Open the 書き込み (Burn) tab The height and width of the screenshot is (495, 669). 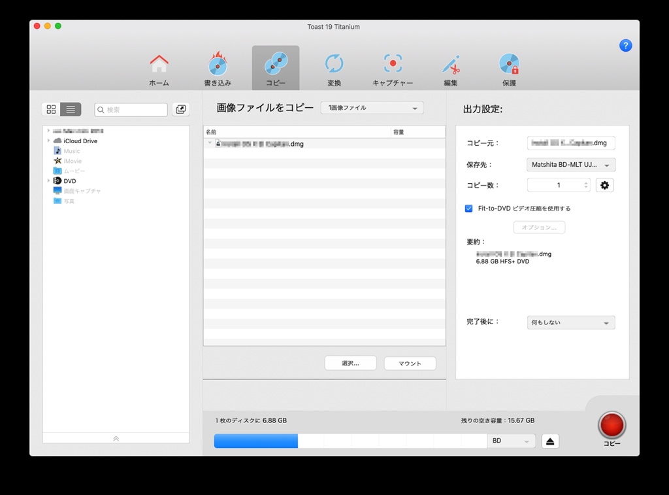pyautogui.click(x=218, y=69)
